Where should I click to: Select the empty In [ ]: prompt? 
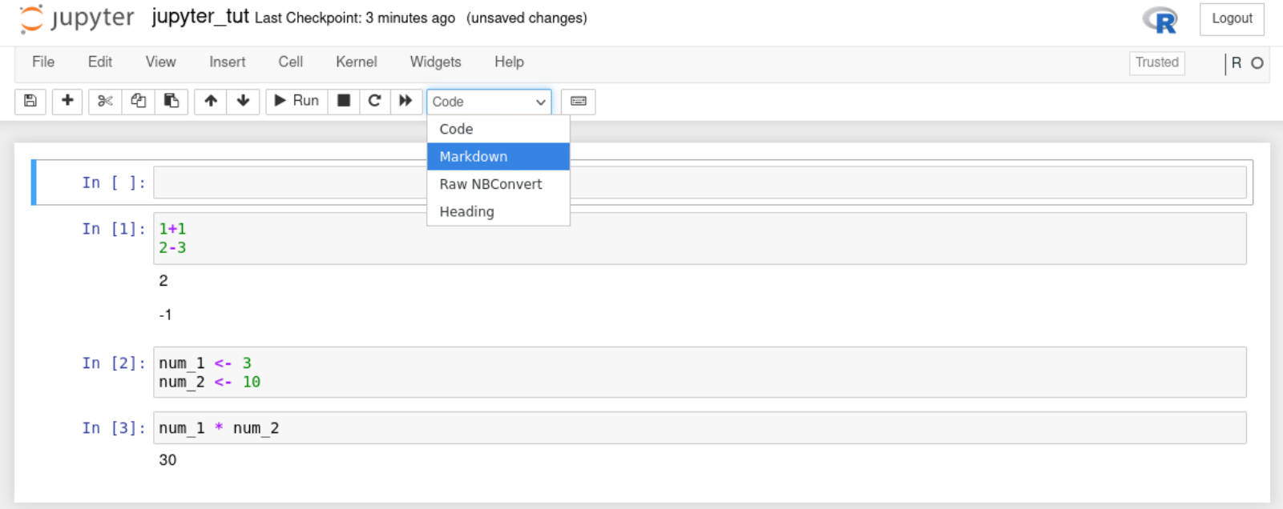click(114, 182)
